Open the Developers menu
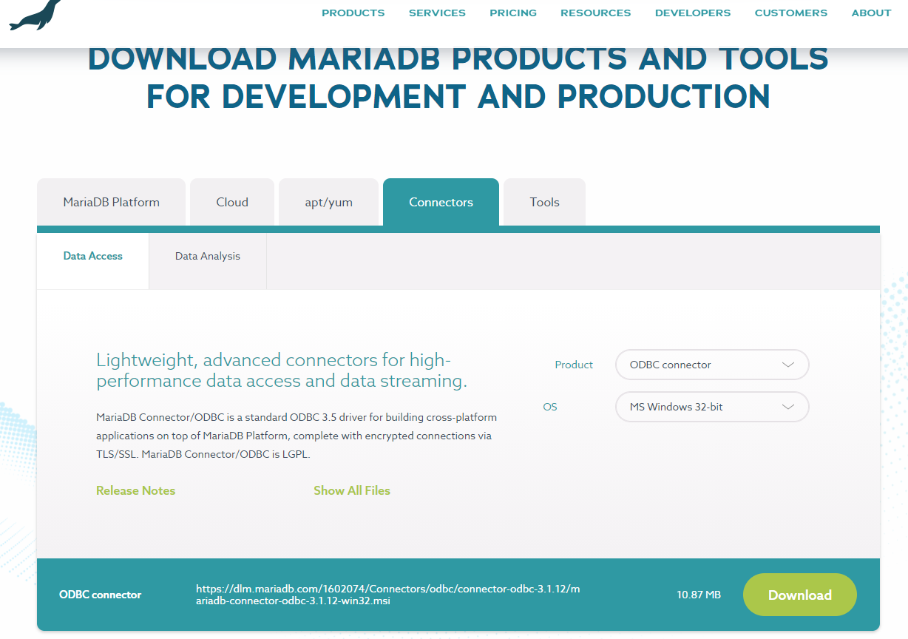The width and height of the screenshot is (908, 639). click(693, 13)
